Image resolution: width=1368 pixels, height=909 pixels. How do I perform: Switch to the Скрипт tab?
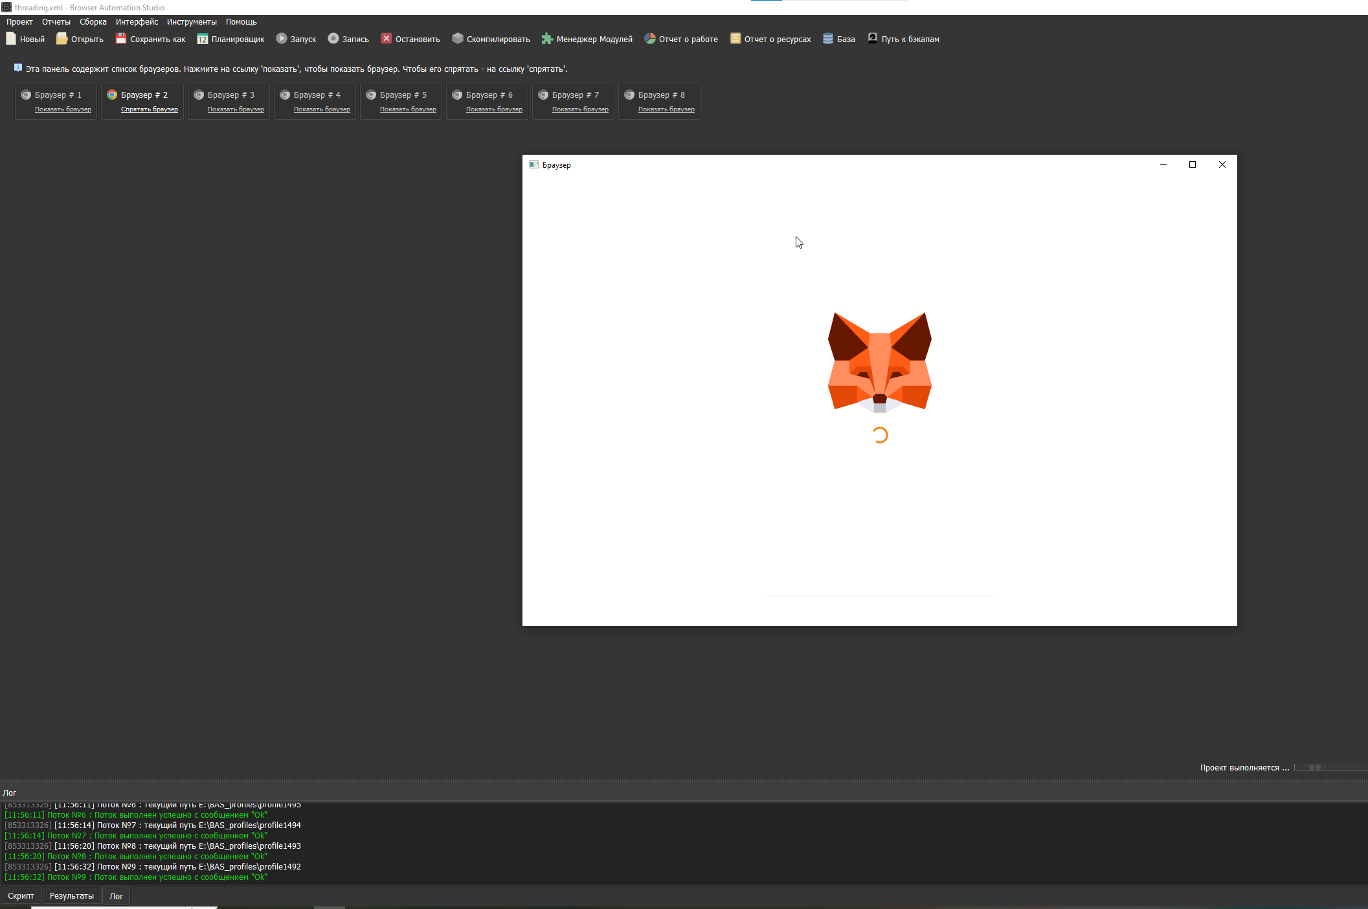click(x=21, y=896)
